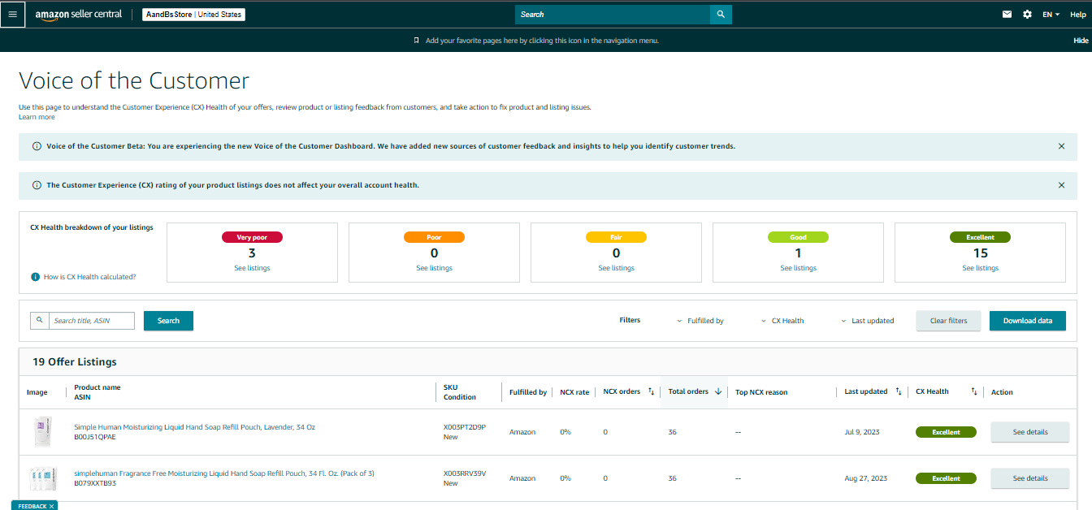Click the search magnifier button in header
Screen dimensions: 1092x510
pos(721,14)
